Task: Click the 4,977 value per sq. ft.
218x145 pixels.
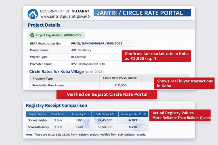Action: point(133,120)
